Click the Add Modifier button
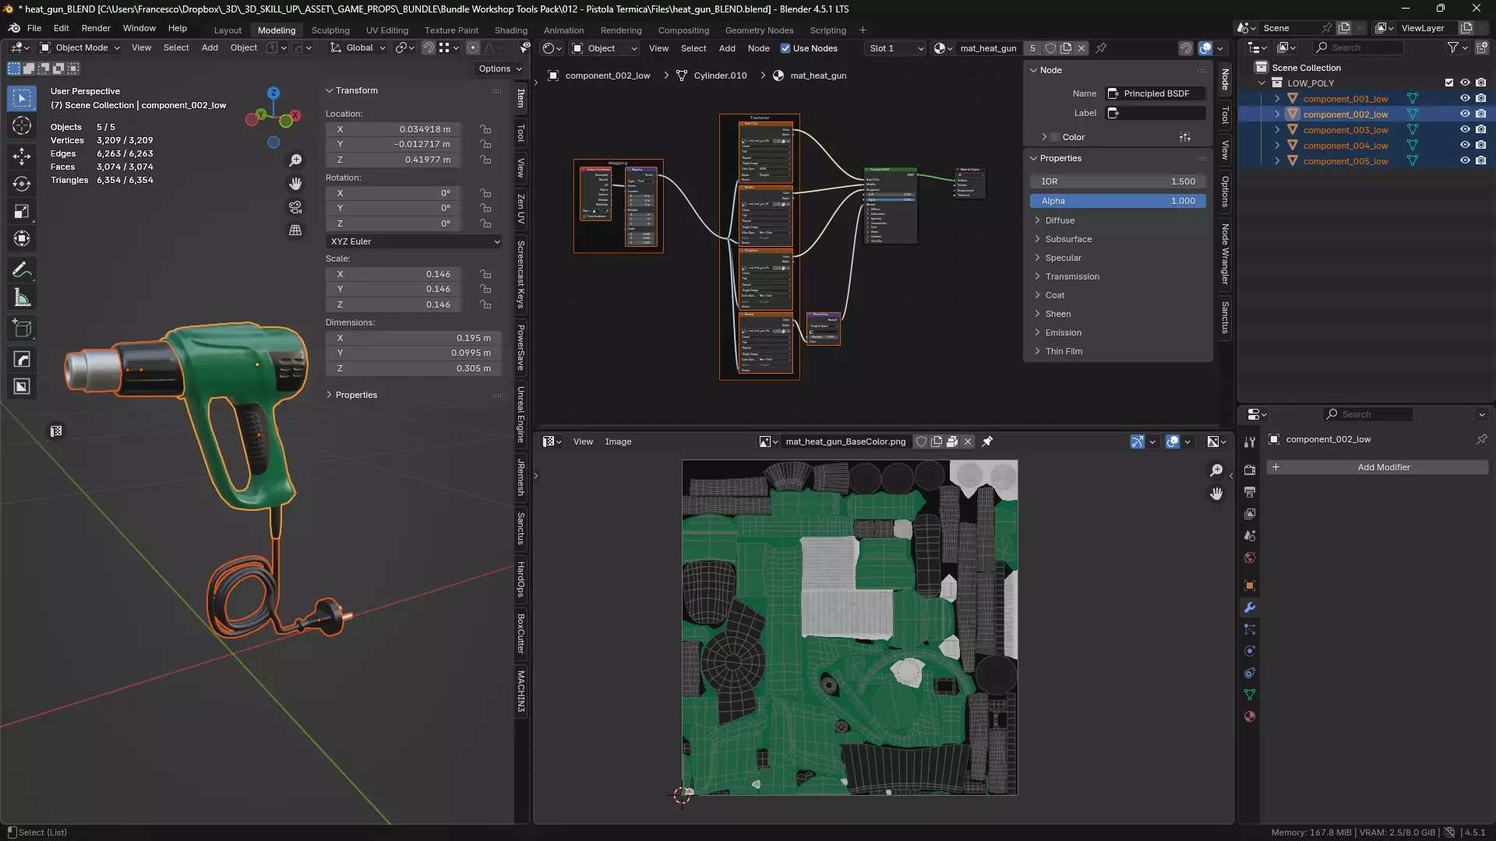Image resolution: width=1496 pixels, height=841 pixels. pyautogui.click(x=1383, y=467)
